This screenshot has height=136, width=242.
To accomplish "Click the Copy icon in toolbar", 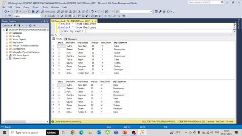I will pos(83,12).
